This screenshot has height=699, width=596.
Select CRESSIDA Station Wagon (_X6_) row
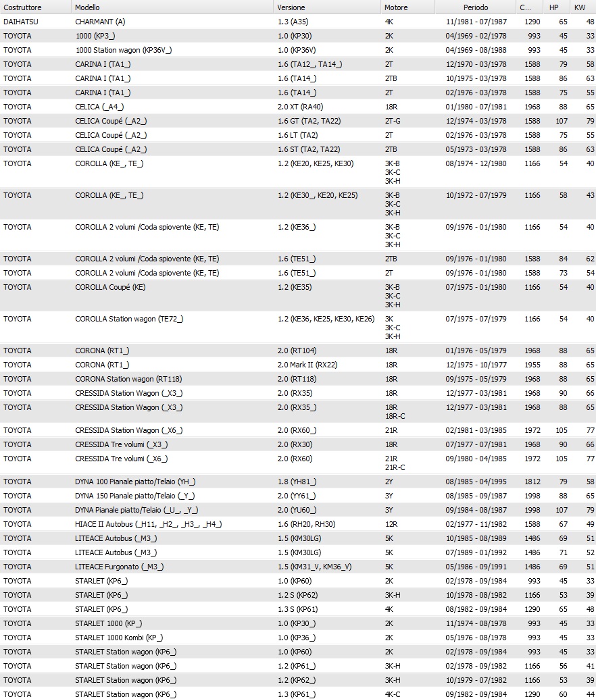coord(298,430)
